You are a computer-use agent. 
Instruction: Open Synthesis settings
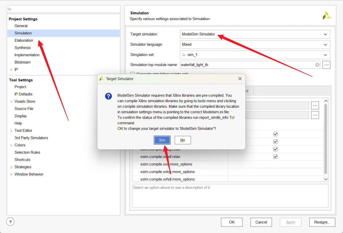[x=23, y=48]
